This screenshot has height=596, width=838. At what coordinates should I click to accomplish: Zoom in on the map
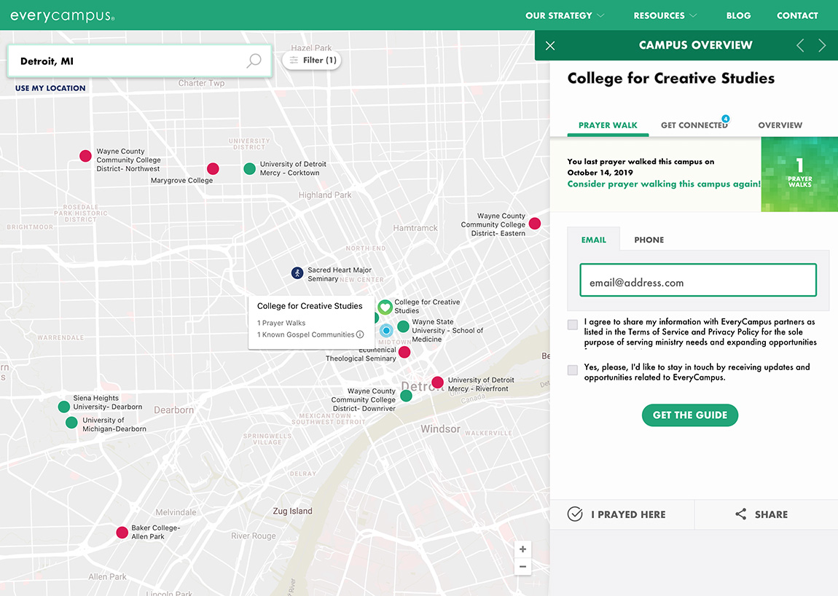(522, 549)
